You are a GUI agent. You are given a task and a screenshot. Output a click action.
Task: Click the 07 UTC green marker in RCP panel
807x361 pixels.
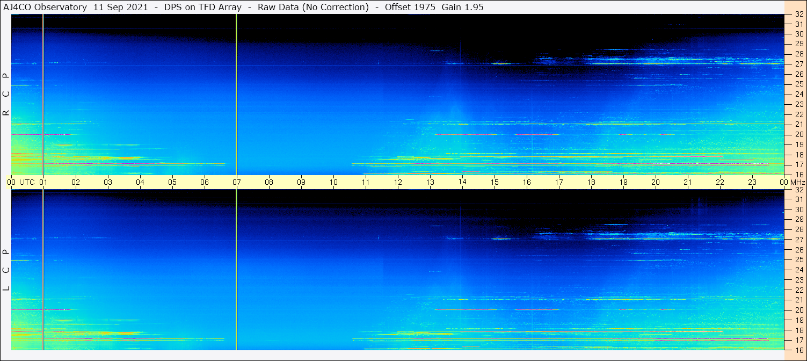tap(236, 94)
